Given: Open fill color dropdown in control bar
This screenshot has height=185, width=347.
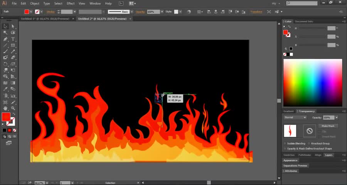Looking at the screenshot, I should click(31, 12).
